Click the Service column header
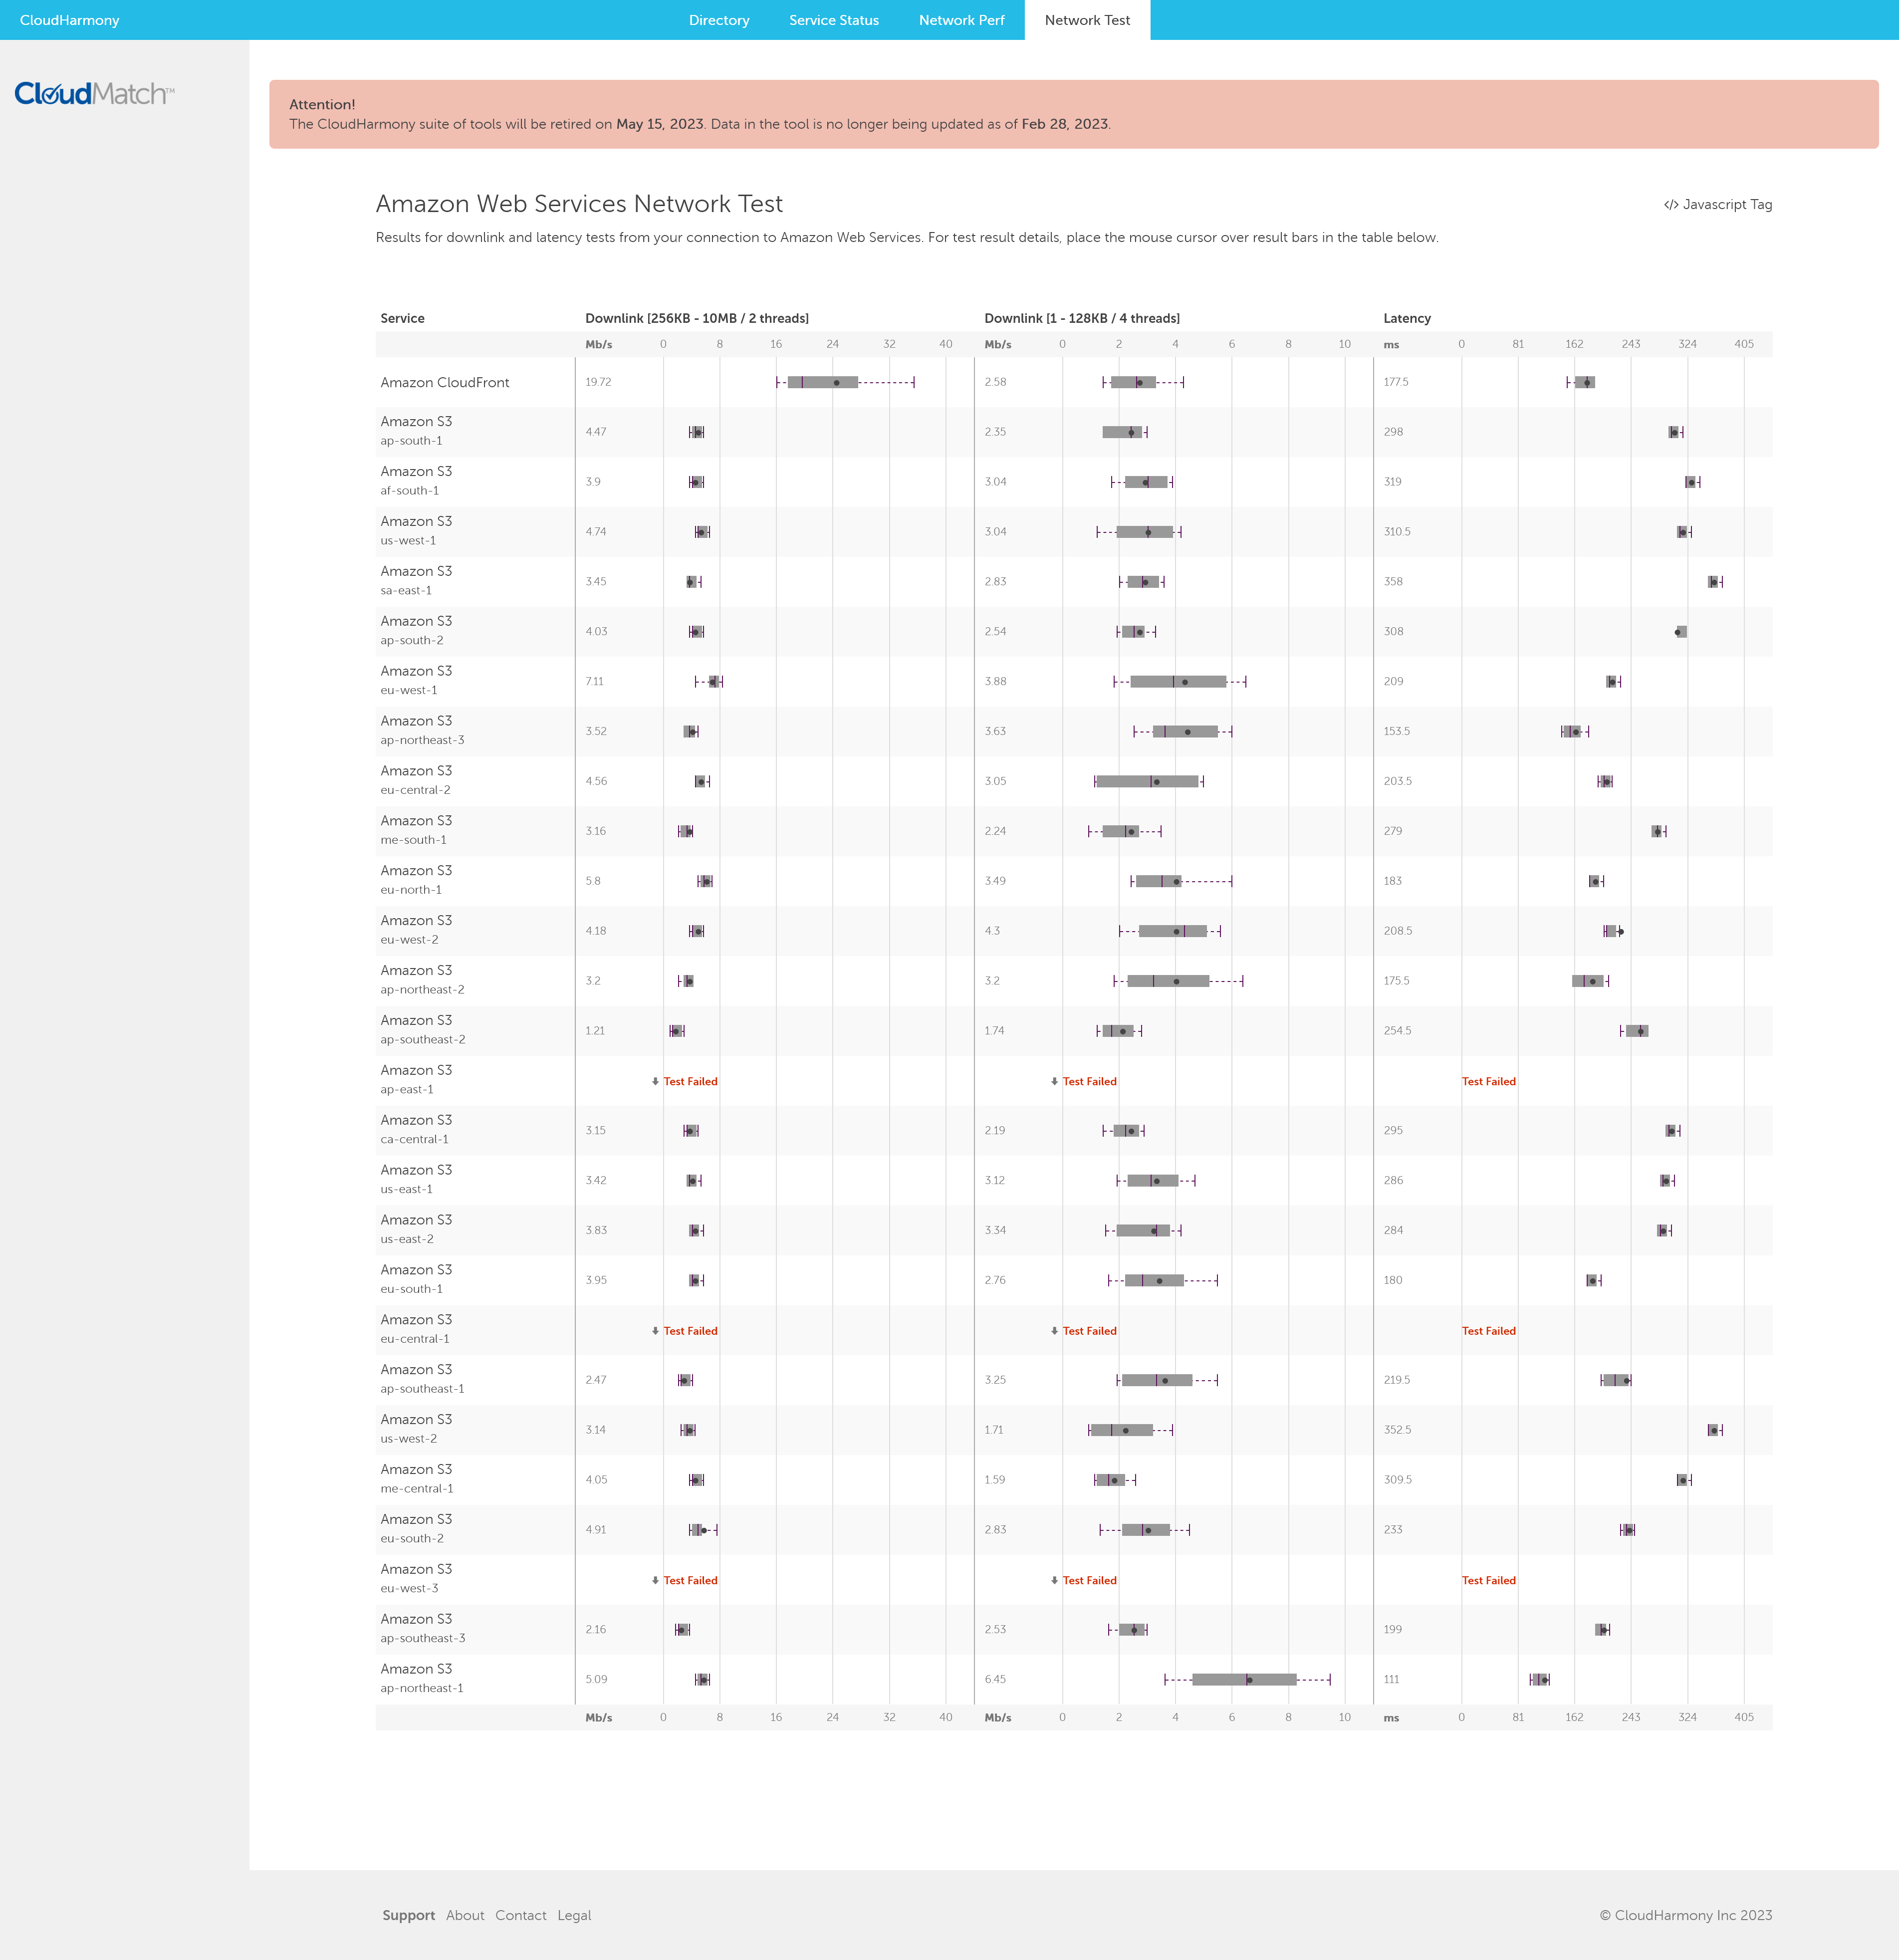This screenshot has width=1899, height=1960. [402, 318]
